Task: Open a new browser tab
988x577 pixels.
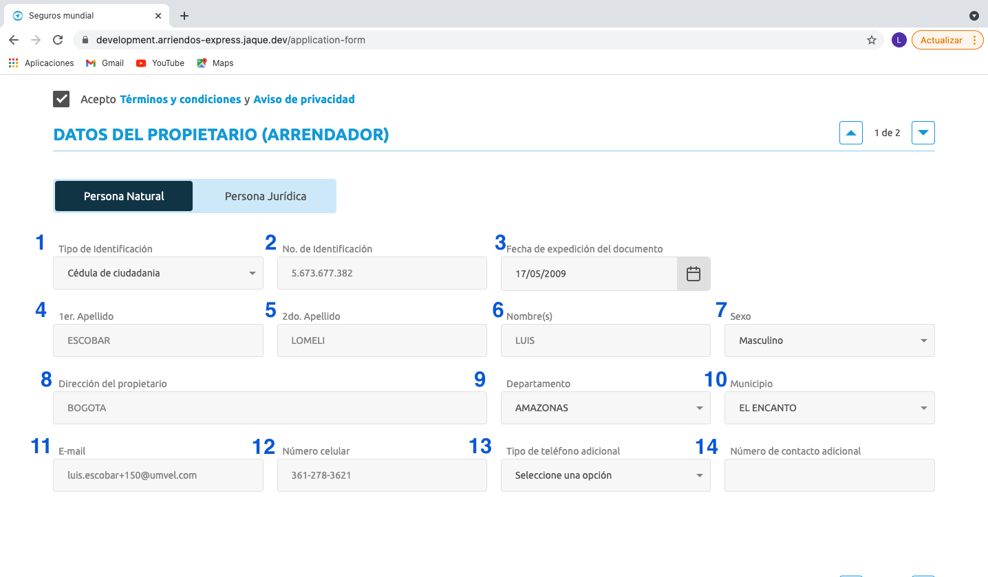Action: (184, 16)
